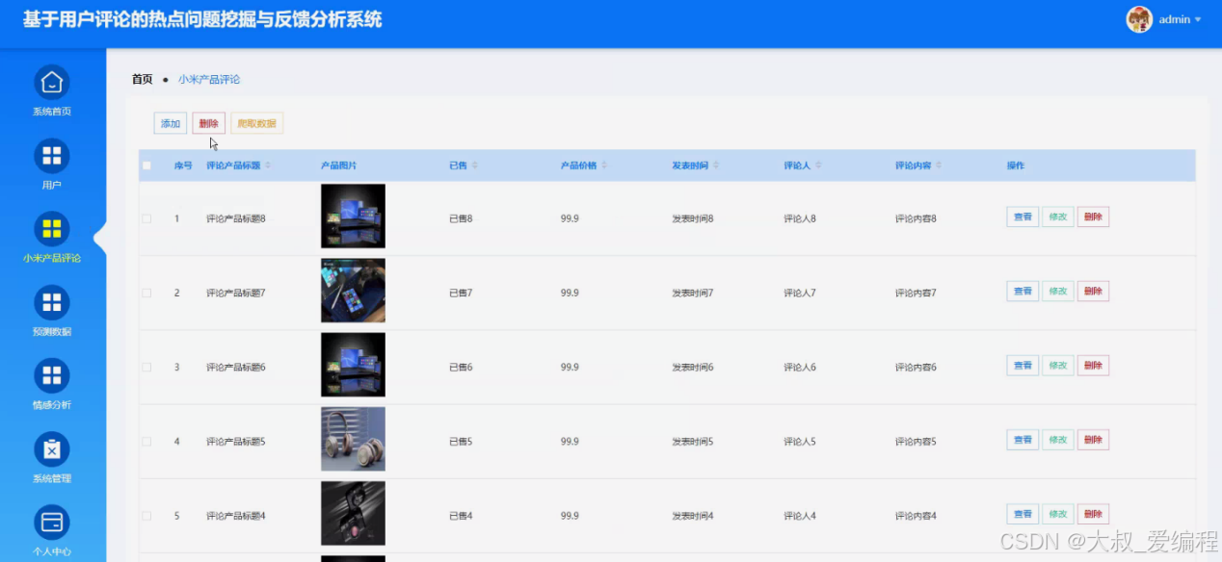Click the 产品图片 column header
The height and width of the screenshot is (562, 1222).
coord(339,166)
